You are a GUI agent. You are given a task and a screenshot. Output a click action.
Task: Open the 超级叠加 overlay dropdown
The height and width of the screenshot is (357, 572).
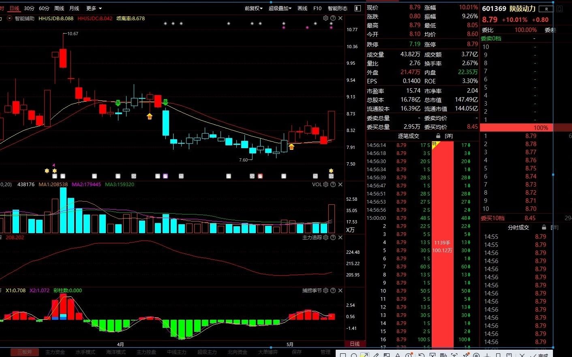280,8
